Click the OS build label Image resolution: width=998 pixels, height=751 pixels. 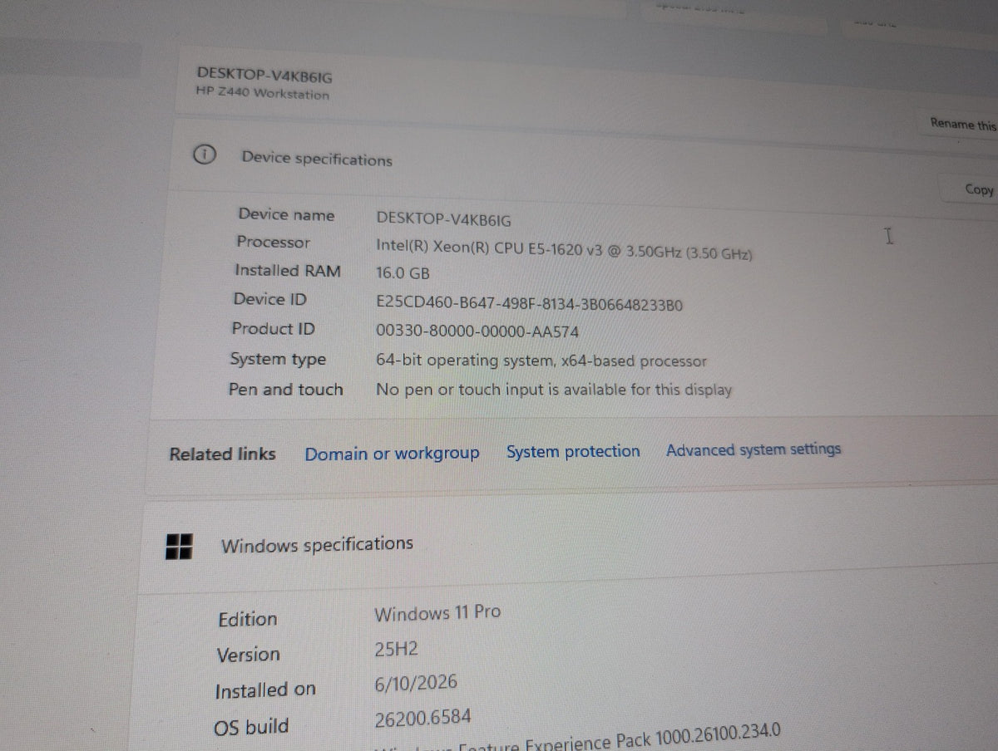pyautogui.click(x=251, y=727)
